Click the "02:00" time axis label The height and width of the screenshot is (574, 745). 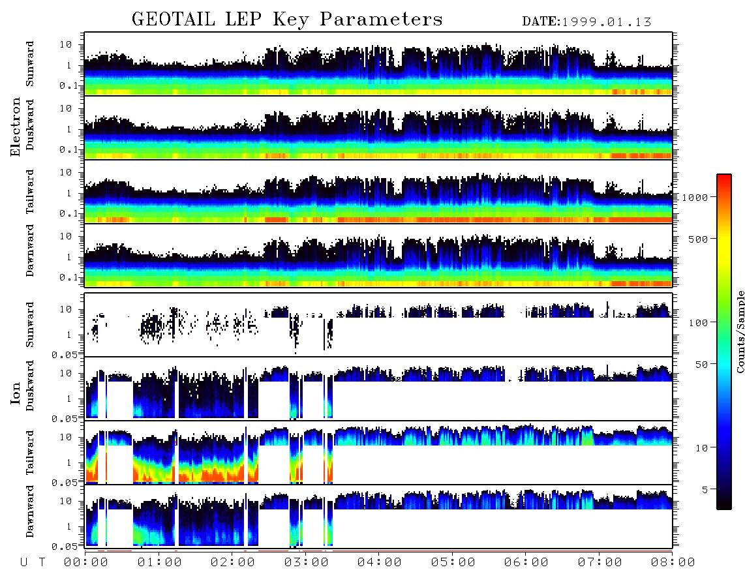coord(233,562)
